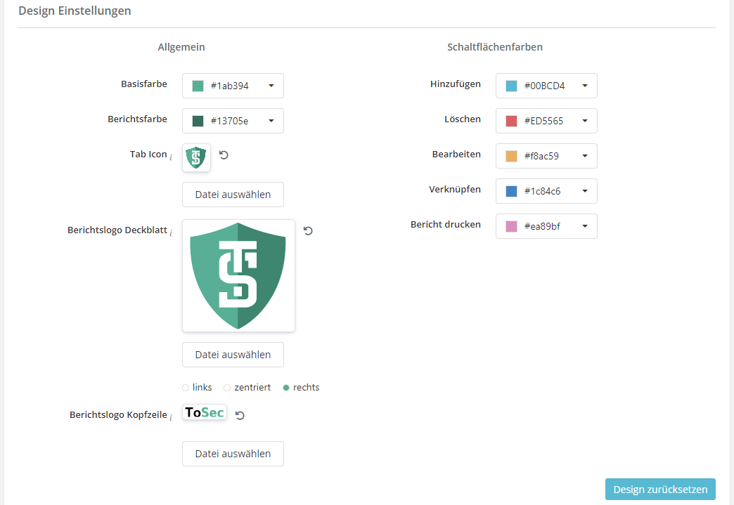The image size is (734, 505).
Task: Show info tooltip for Berichtslogo Kopfzeile
Action: (171, 418)
